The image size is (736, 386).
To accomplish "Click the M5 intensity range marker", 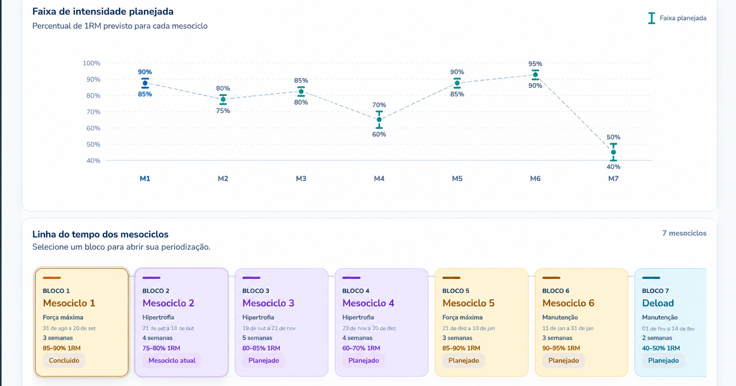I will pyautogui.click(x=457, y=83).
